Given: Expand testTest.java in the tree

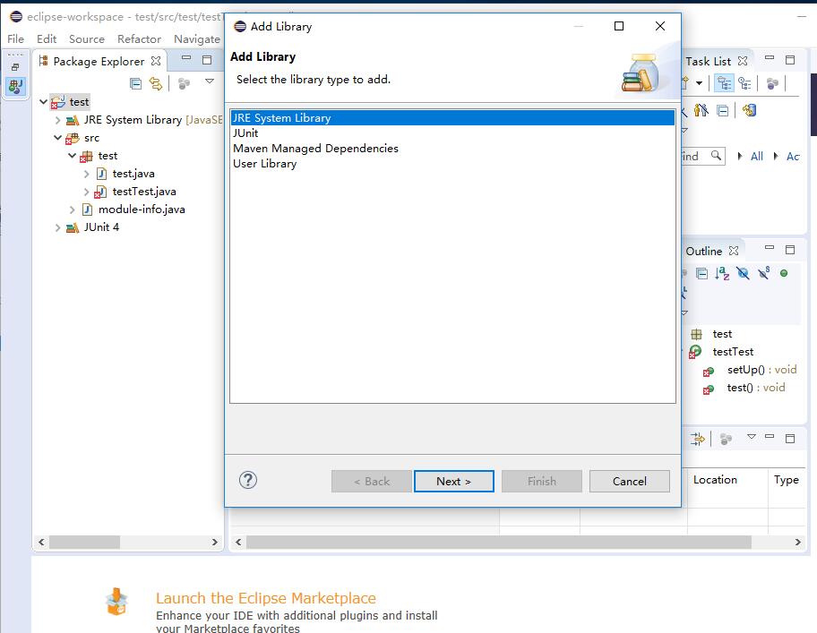Looking at the screenshot, I should 87,192.
